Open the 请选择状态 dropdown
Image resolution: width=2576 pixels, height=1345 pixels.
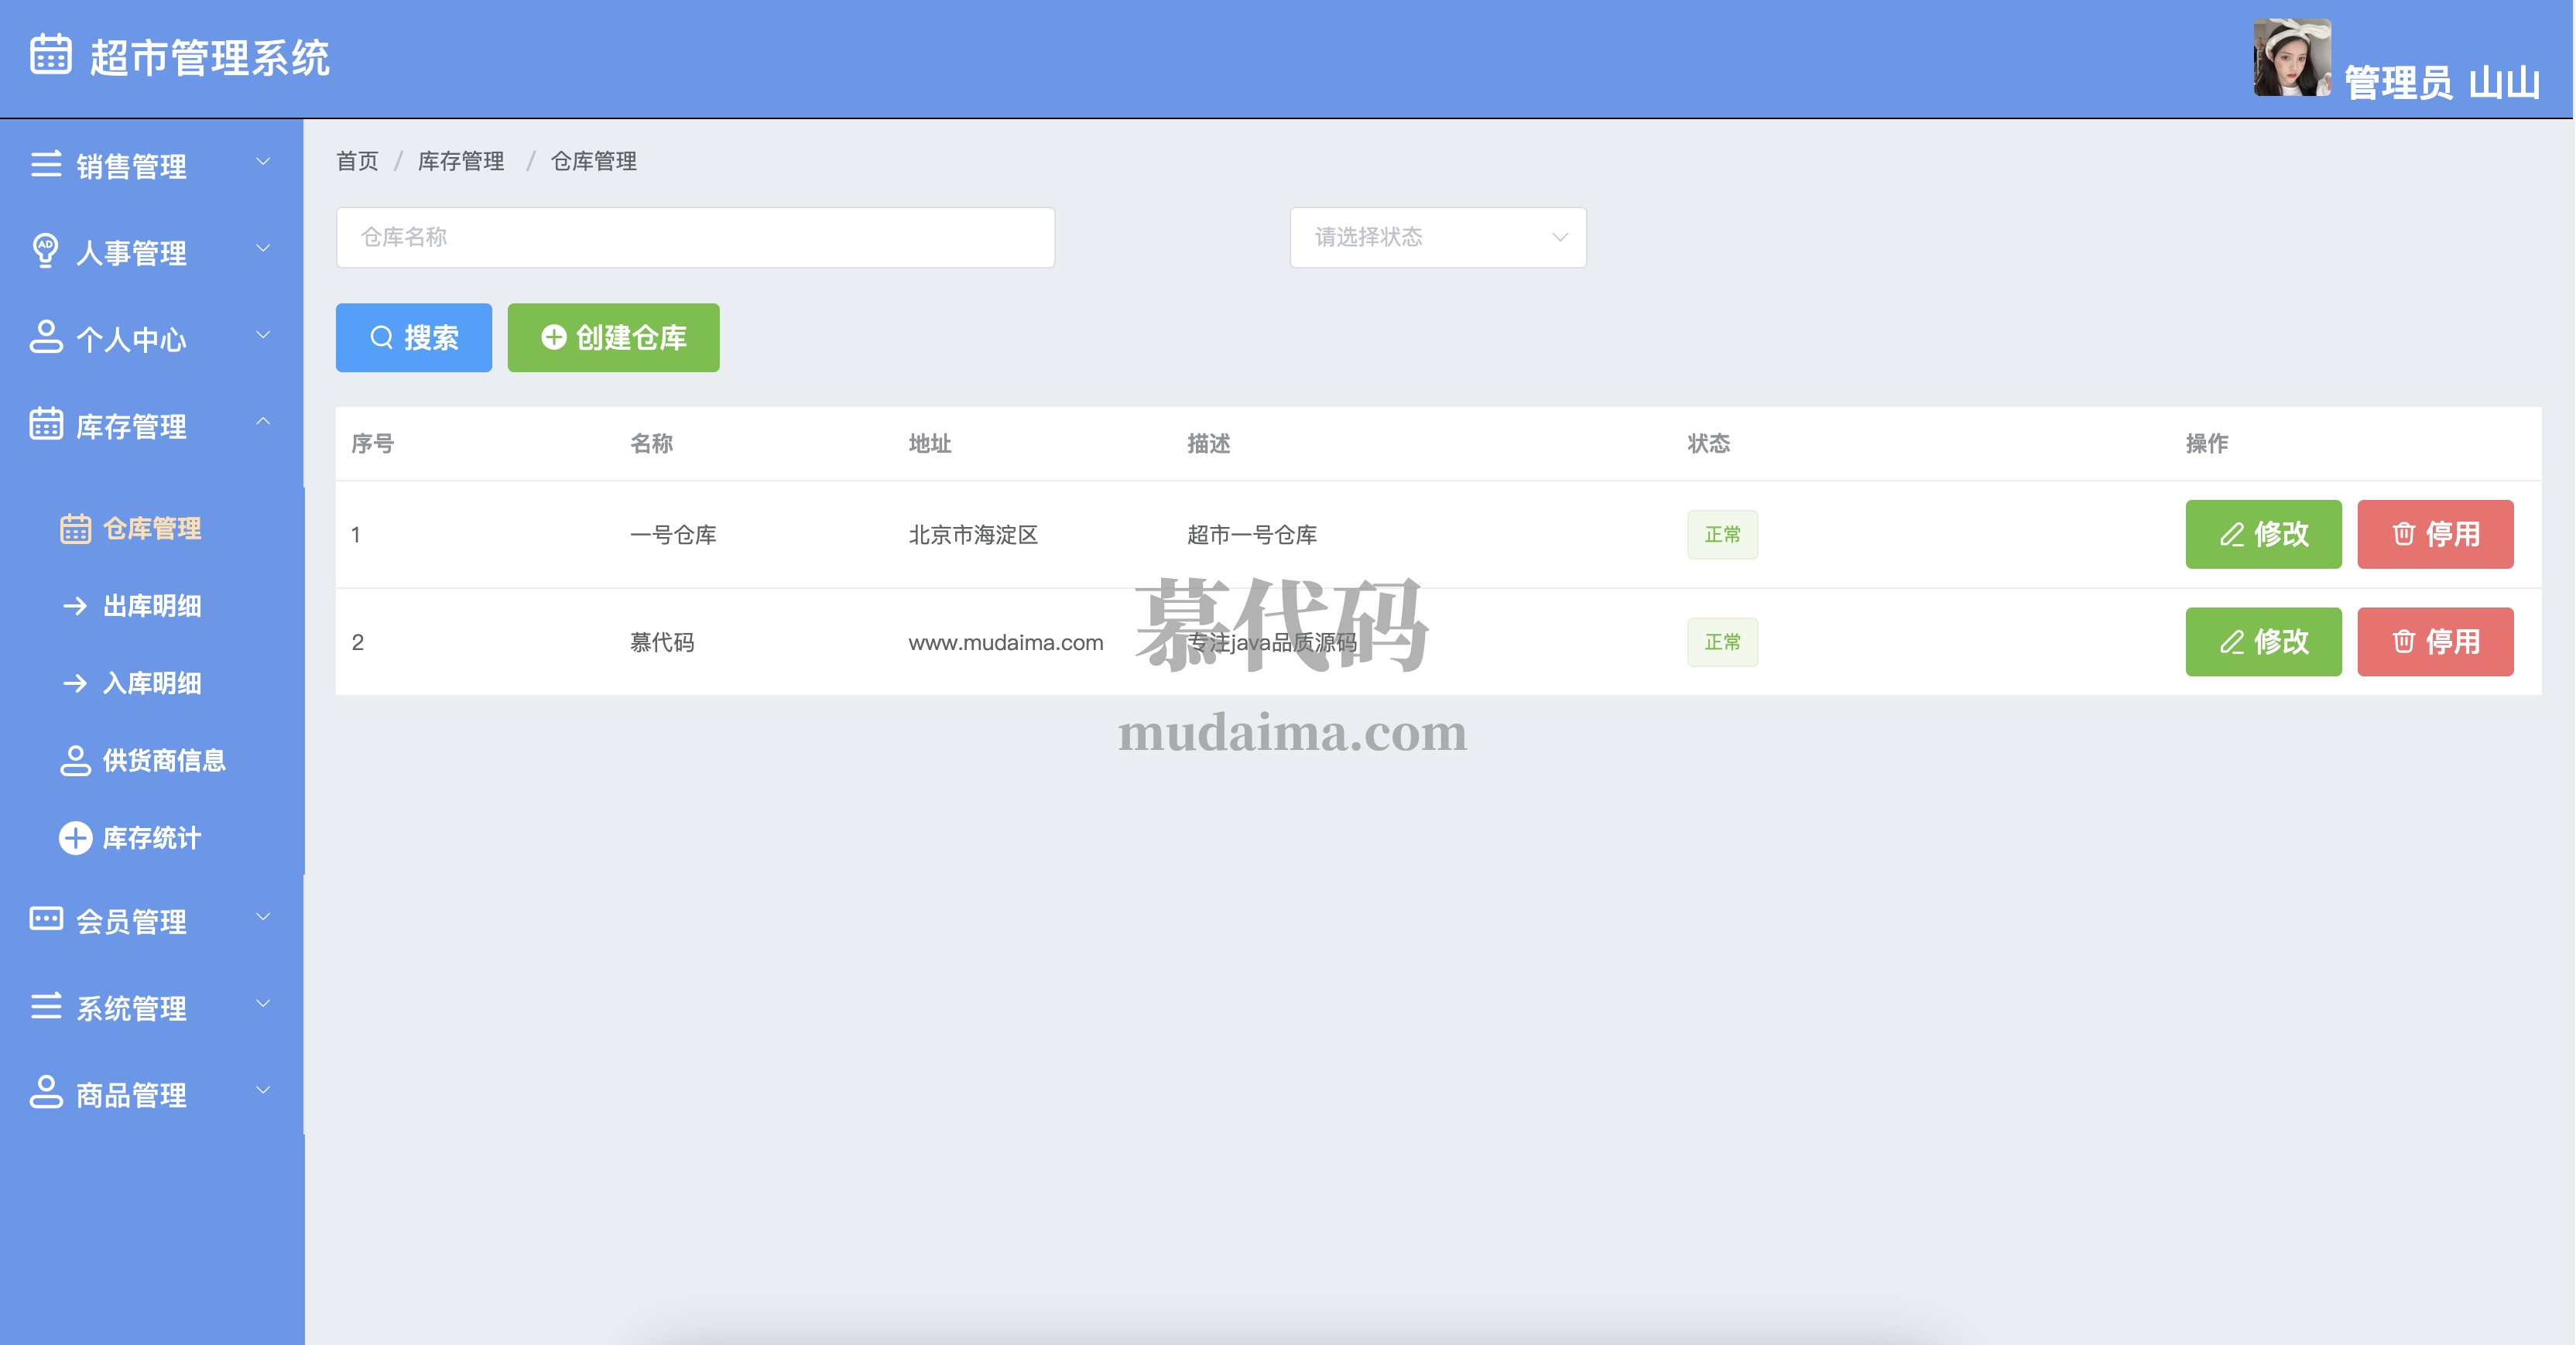tap(1437, 238)
